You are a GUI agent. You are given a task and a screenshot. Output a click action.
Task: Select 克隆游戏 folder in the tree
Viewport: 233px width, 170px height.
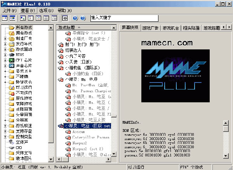point(24,104)
